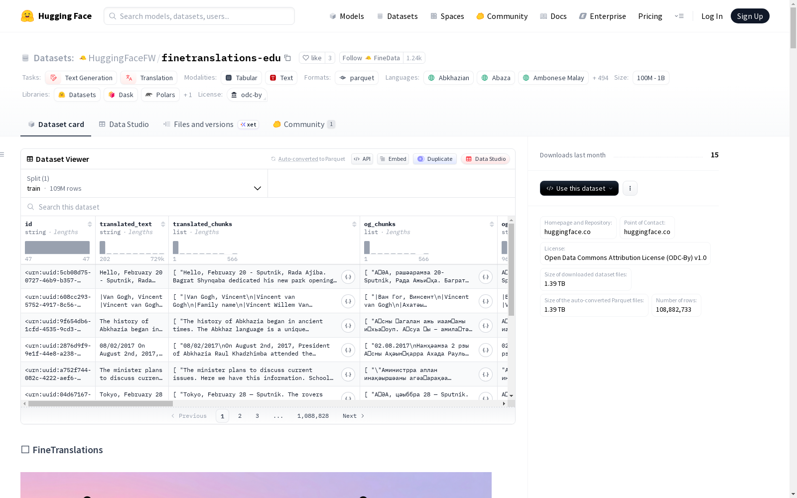Click the API button in Dataset Viewer

[362, 159]
